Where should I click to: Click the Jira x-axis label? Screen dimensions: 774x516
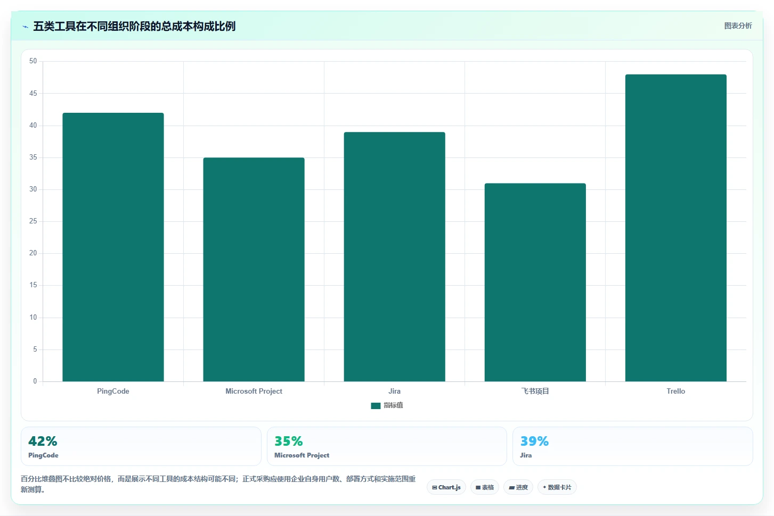394,391
